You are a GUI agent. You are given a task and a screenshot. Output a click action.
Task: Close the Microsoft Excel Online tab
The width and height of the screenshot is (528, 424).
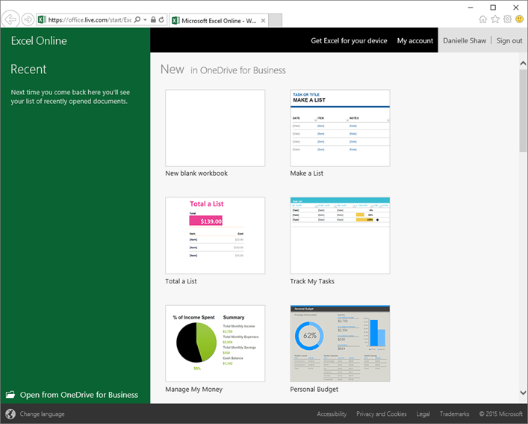click(263, 20)
